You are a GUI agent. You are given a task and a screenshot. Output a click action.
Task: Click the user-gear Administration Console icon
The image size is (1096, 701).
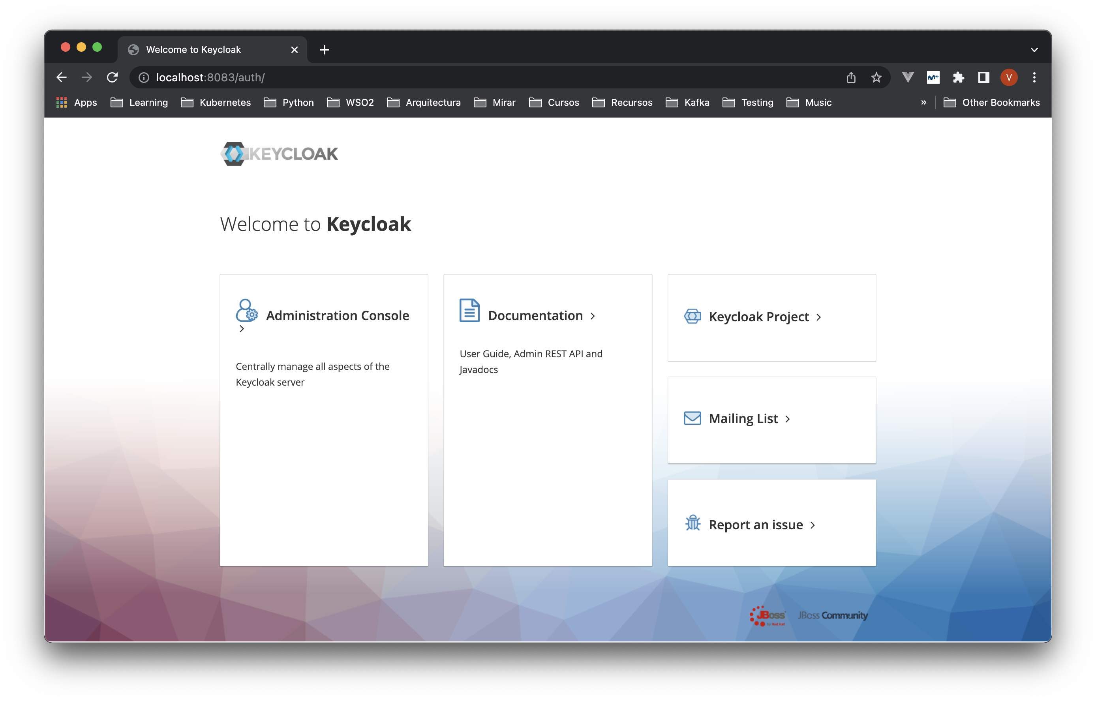(246, 311)
